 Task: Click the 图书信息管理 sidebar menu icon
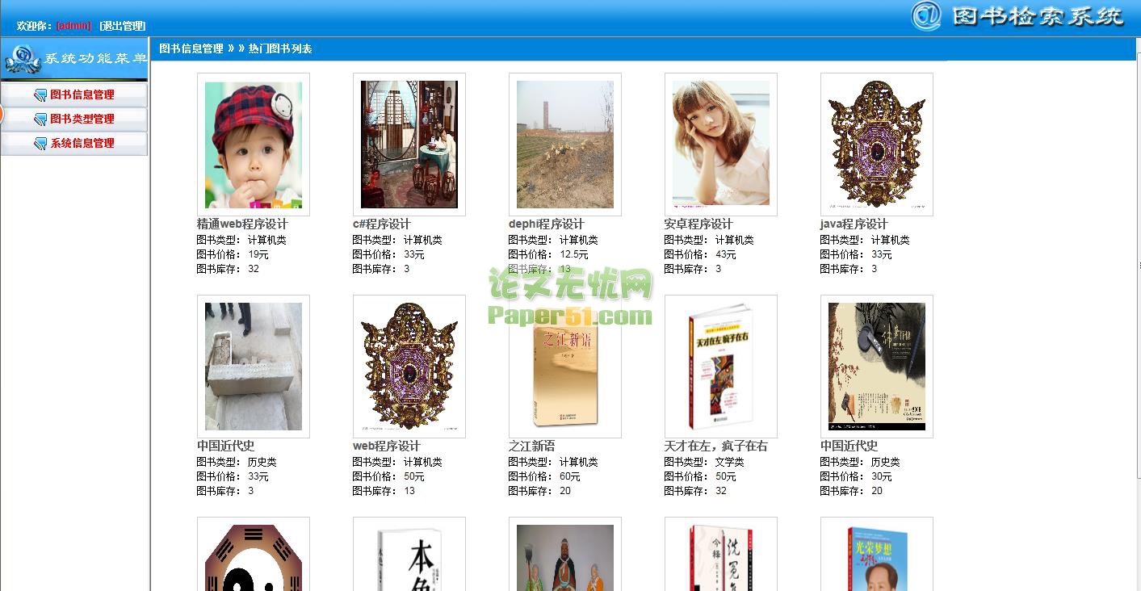click(x=40, y=95)
